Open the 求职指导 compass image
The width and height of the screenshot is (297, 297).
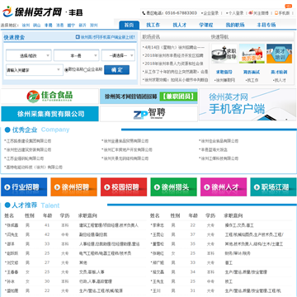(224, 54)
